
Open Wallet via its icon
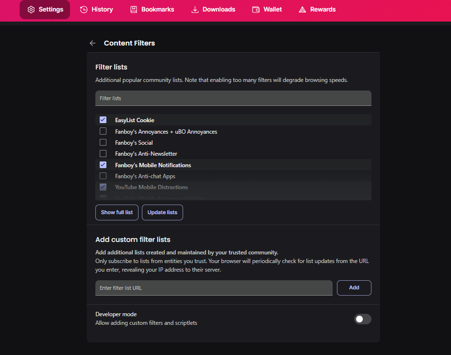[256, 10]
